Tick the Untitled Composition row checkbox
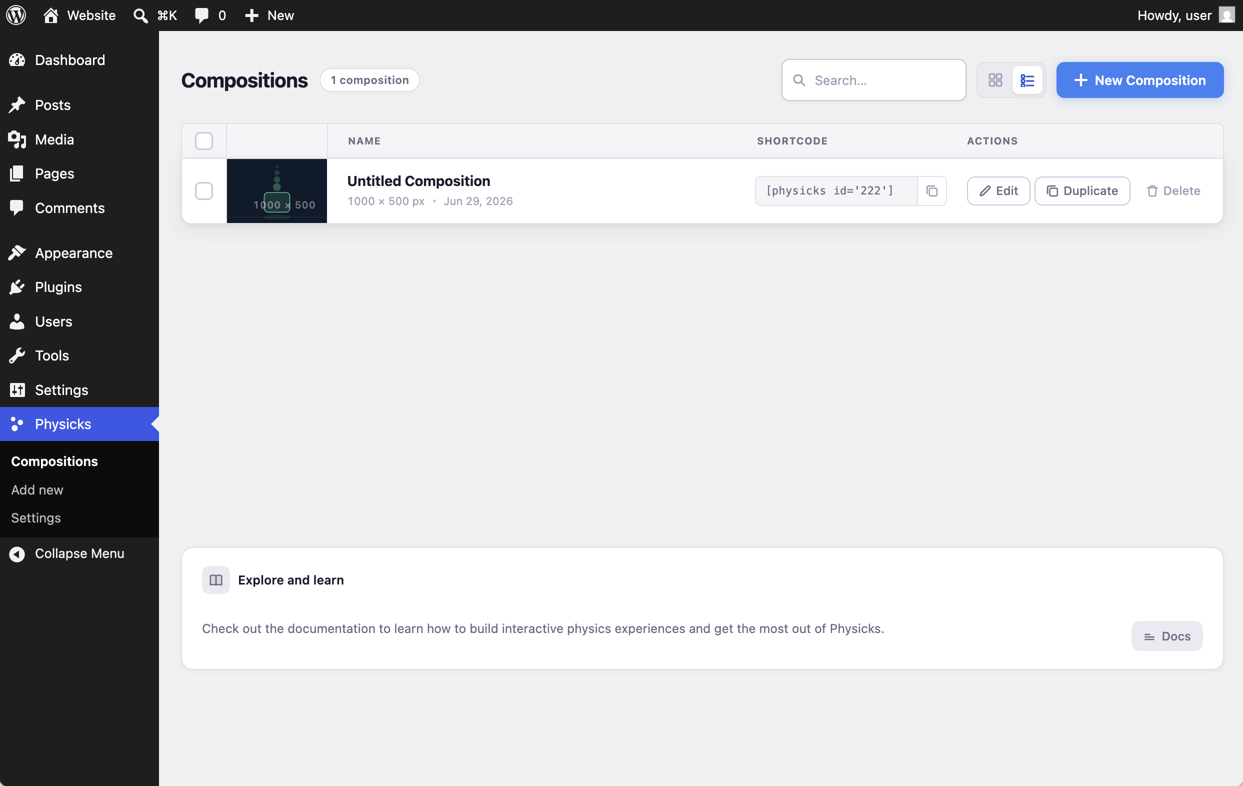Image resolution: width=1243 pixels, height=786 pixels. tap(204, 191)
